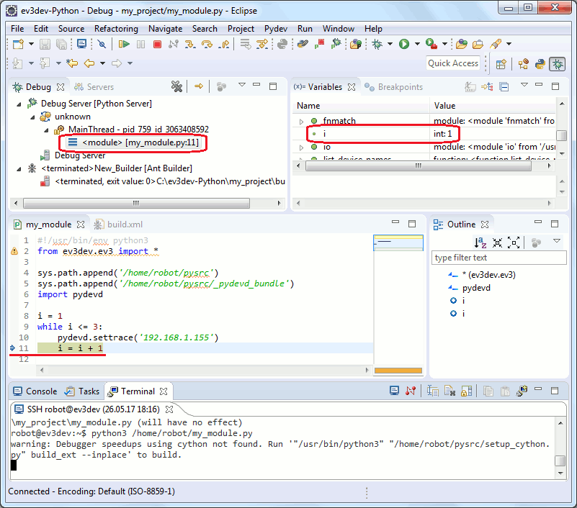Click the Step Return icon
577x508 pixels.
[223, 44]
